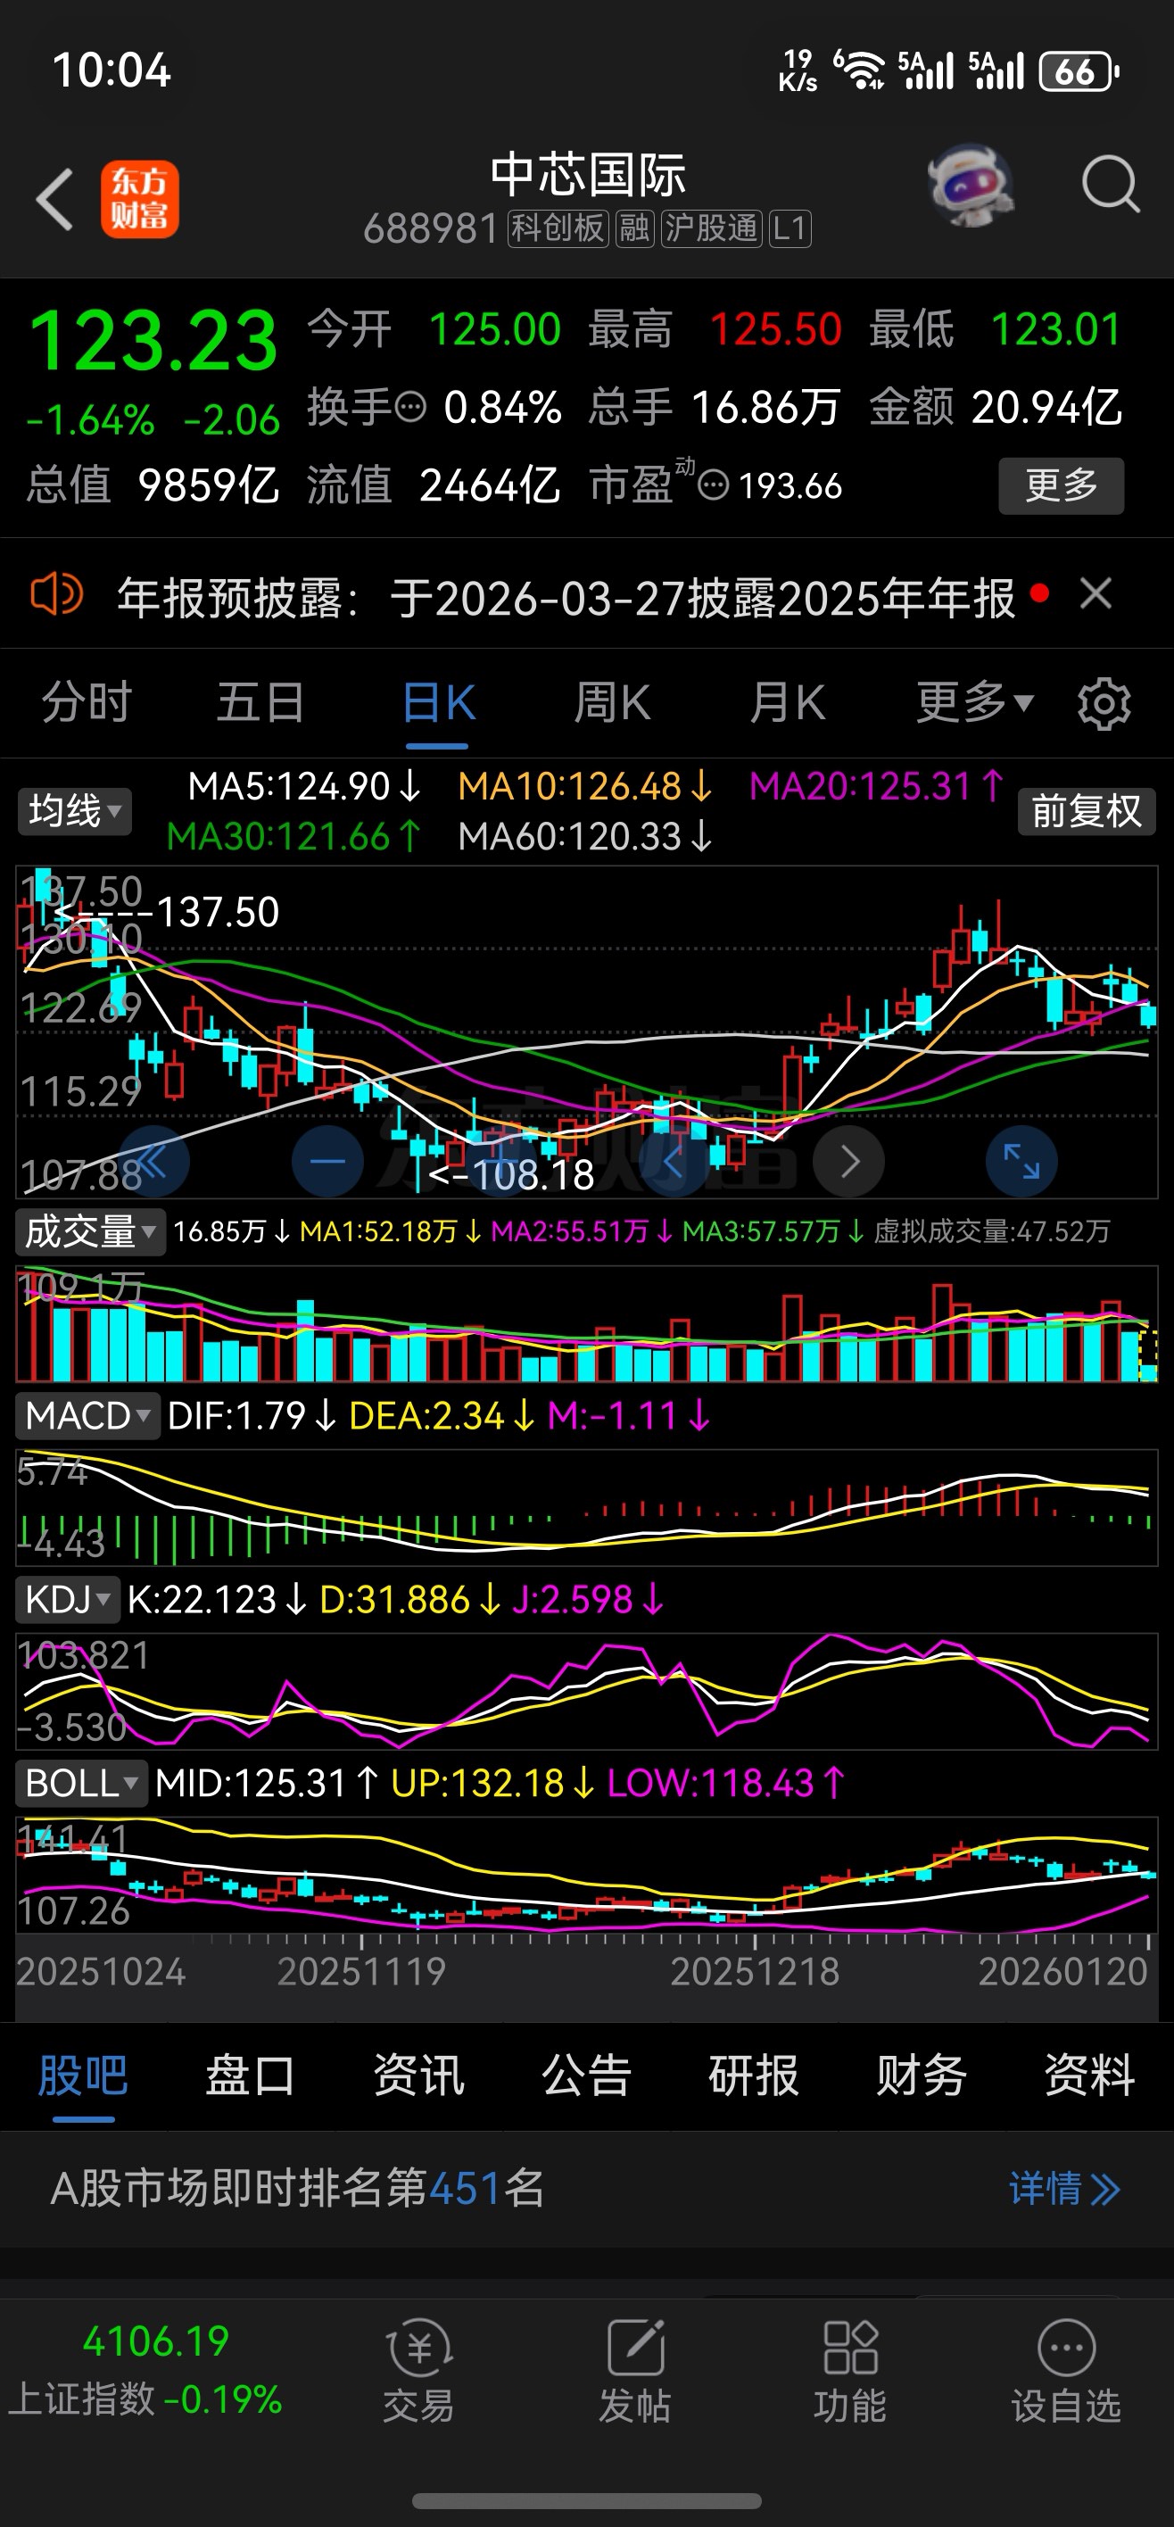
Task: Tap the 科创板 tag
Action: (558, 228)
